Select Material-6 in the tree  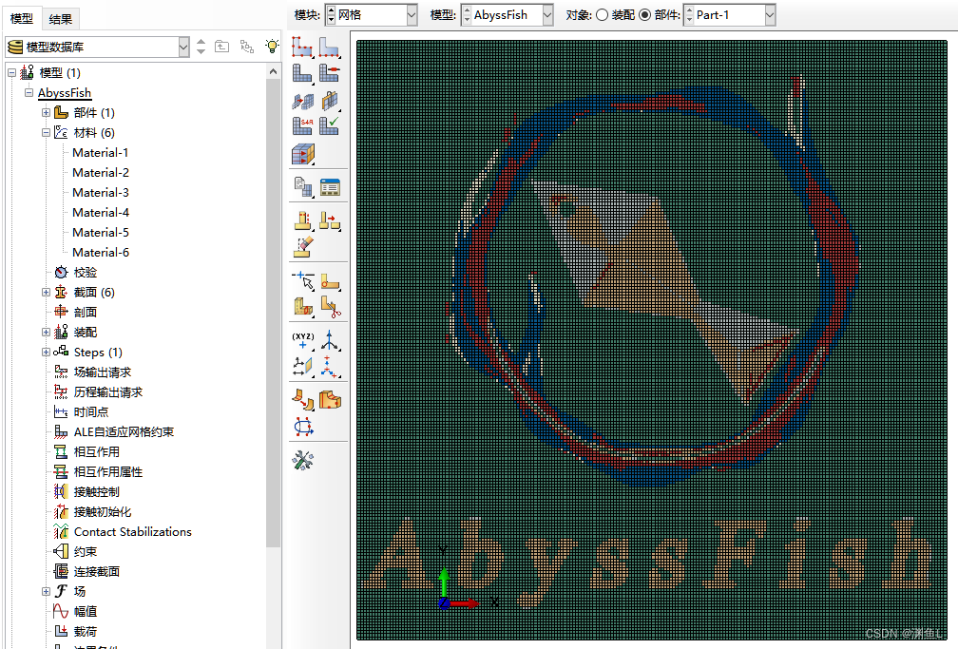coord(100,253)
